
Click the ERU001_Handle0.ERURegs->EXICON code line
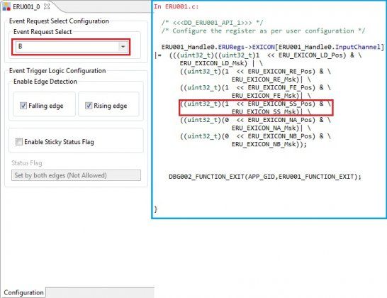[273, 47]
